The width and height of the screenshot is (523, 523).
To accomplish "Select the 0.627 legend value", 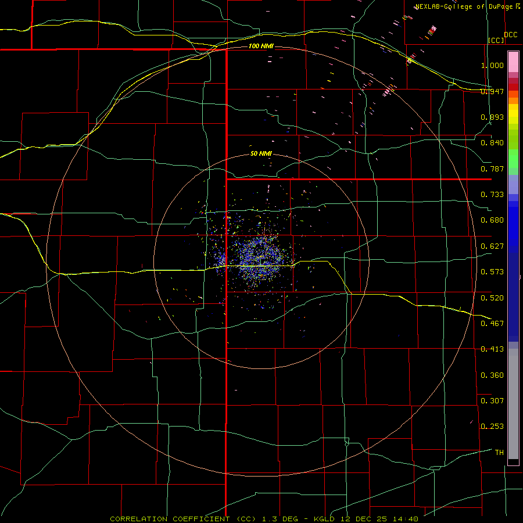I will tap(492, 246).
